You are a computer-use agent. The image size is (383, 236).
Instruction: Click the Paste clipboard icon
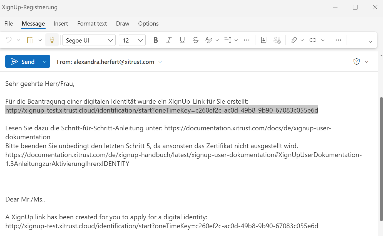(30, 40)
